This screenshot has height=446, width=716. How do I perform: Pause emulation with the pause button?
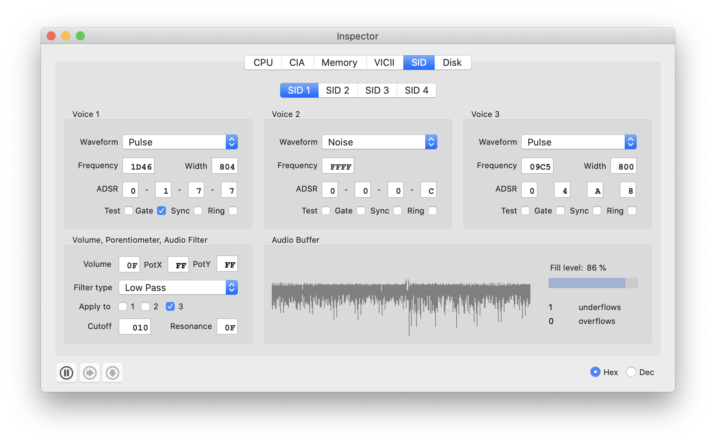pos(66,373)
